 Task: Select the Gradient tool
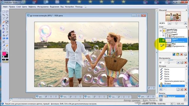click(x=4, y=32)
